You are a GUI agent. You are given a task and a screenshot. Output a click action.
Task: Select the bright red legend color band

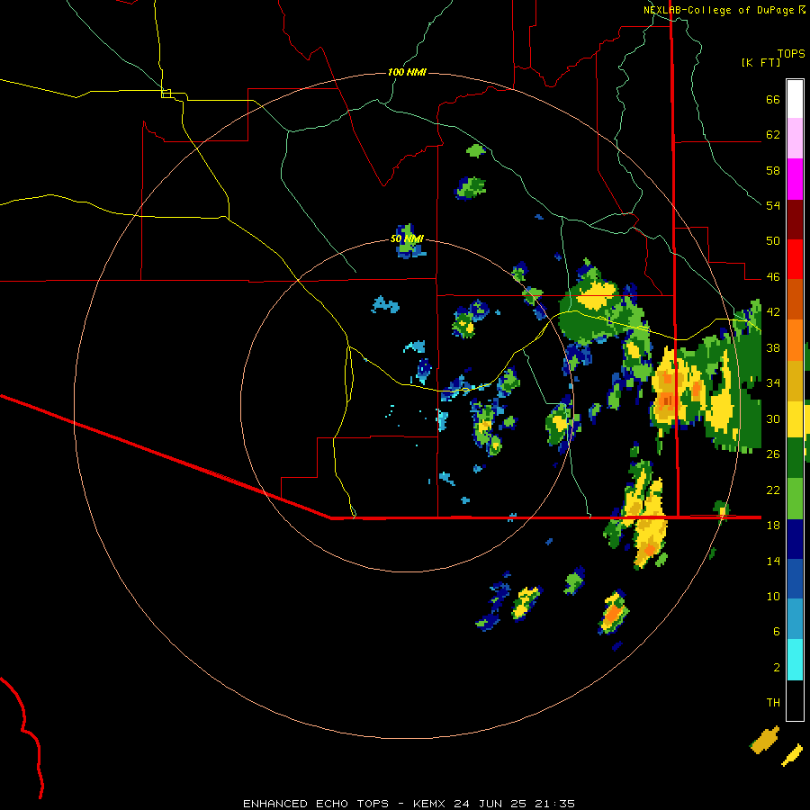coord(795,259)
